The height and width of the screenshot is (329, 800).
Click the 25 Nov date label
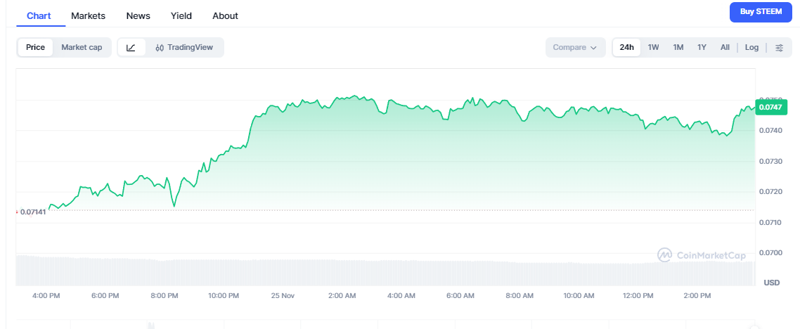[283, 295]
